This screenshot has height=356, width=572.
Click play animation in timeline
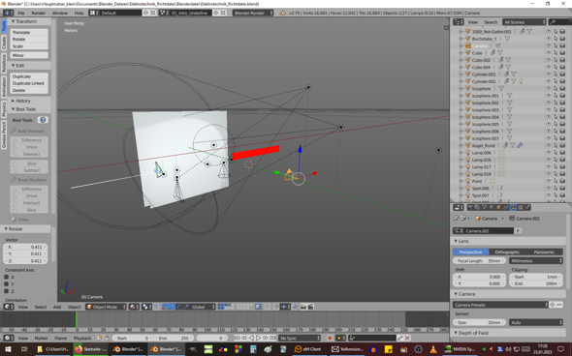pyautogui.click(x=258, y=338)
